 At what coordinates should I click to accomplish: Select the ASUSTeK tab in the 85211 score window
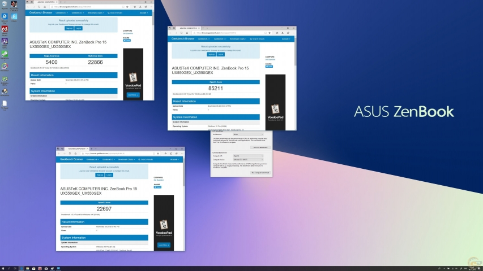(x=189, y=28)
